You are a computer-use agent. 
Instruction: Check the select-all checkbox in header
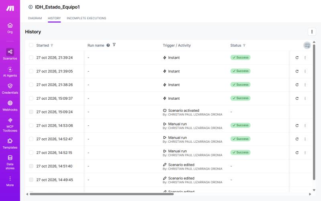tap(31, 45)
